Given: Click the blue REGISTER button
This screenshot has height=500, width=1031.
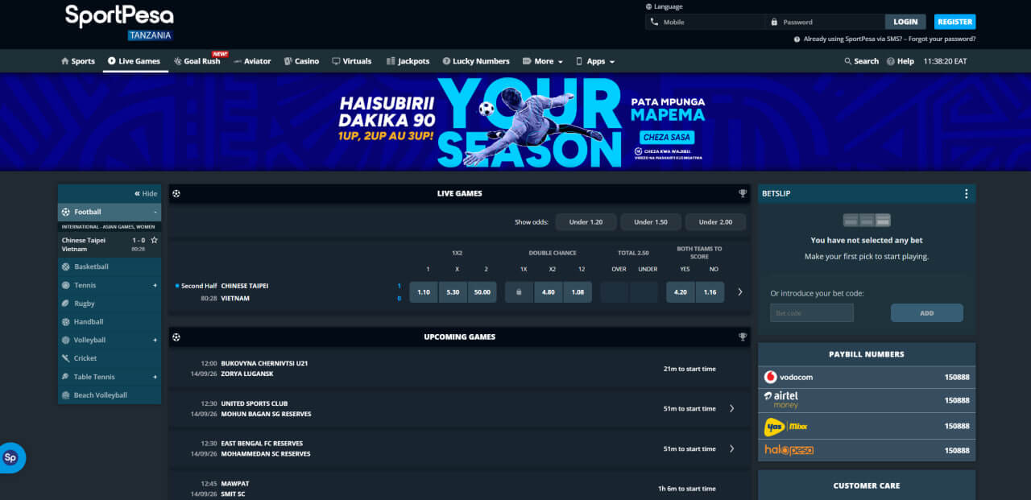Looking at the screenshot, I should [954, 22].
